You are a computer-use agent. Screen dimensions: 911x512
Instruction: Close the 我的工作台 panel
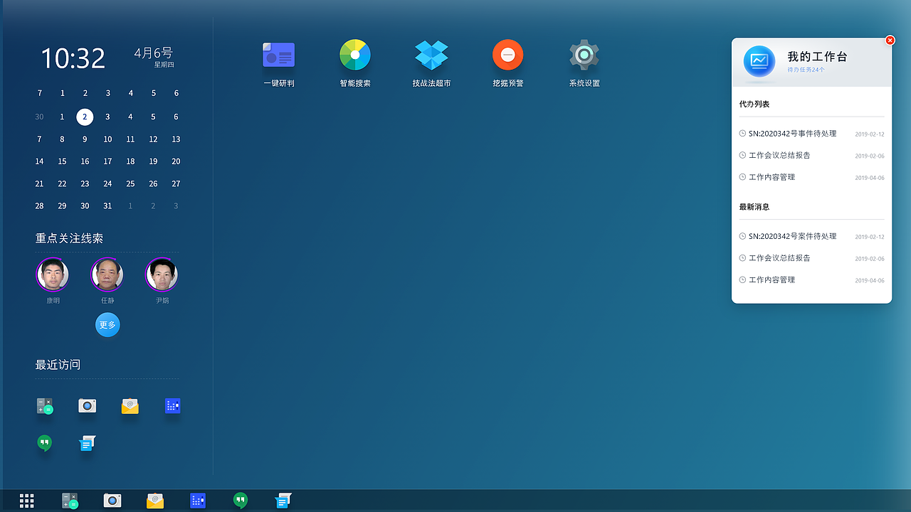pos(890,41)
